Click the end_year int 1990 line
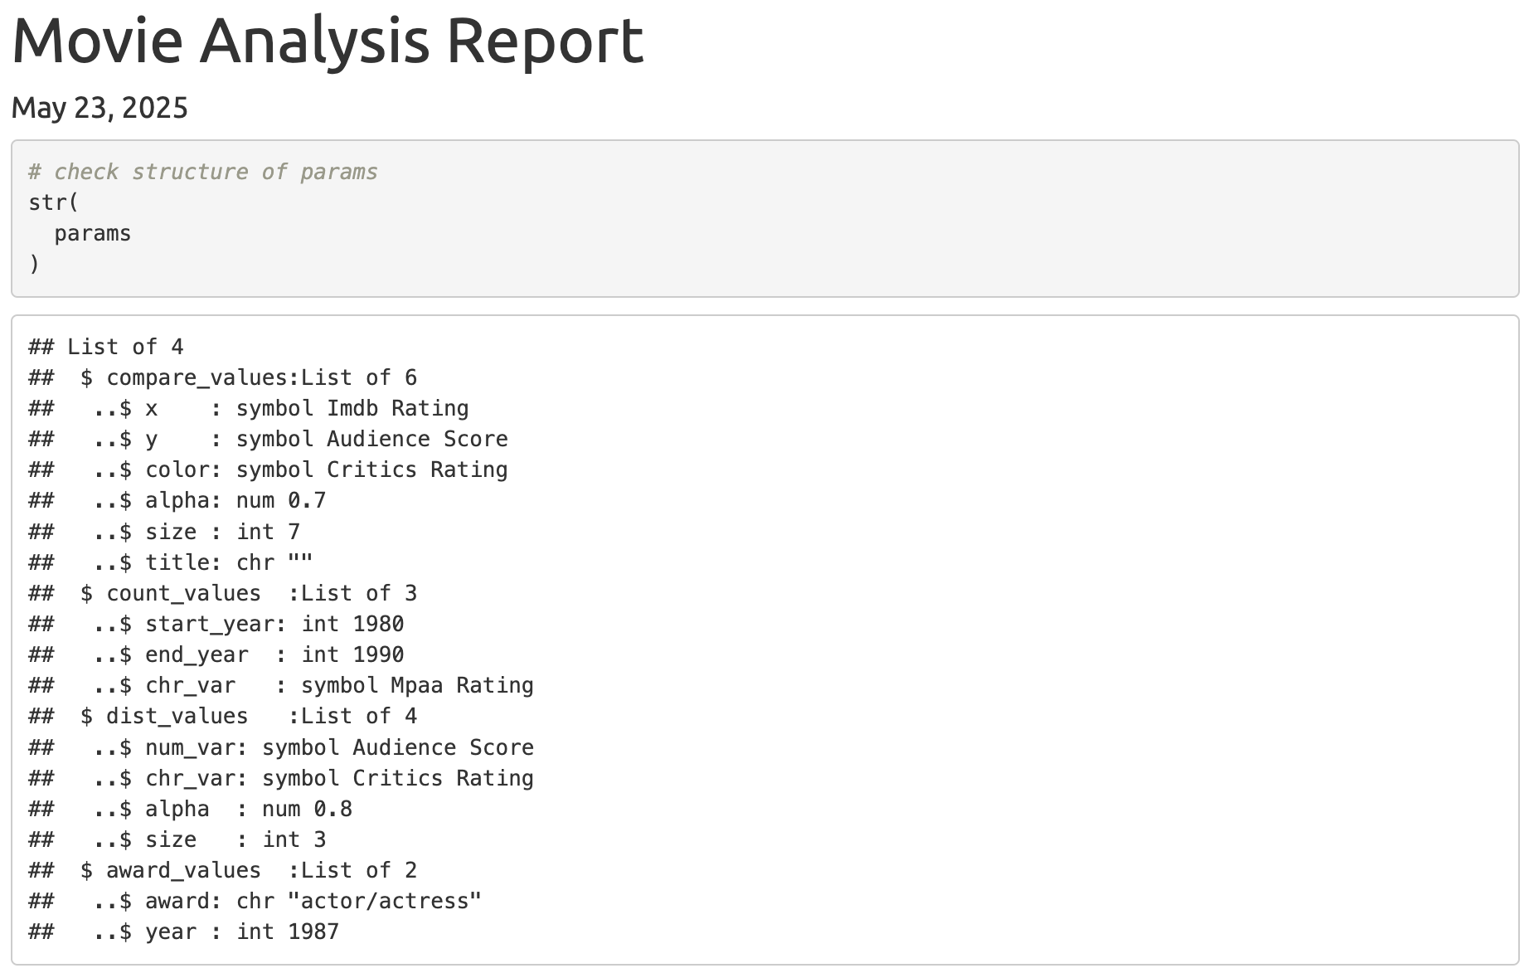The width and height of the screenshot is (1529, 973). [216, 654]
